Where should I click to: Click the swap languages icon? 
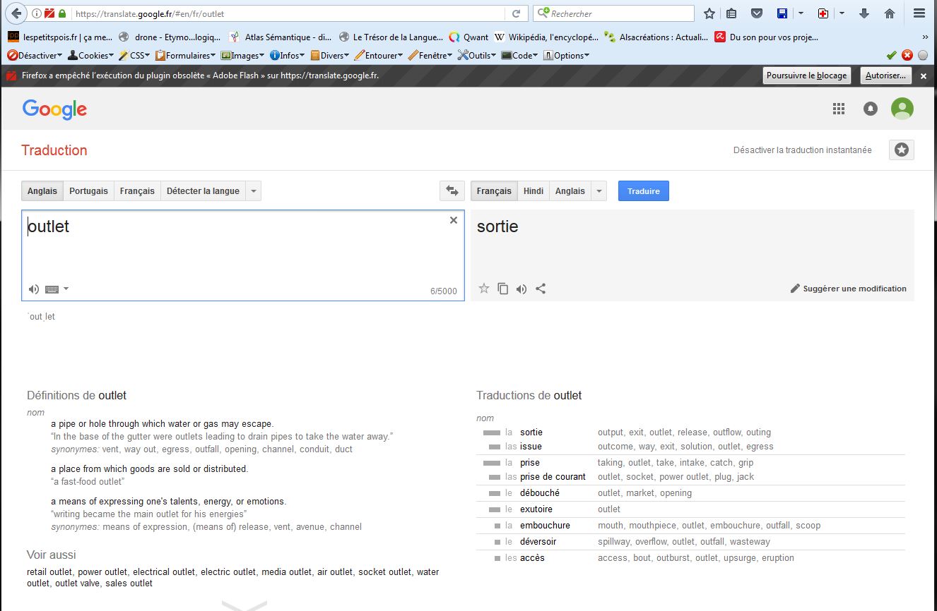[x=452, y=191]
